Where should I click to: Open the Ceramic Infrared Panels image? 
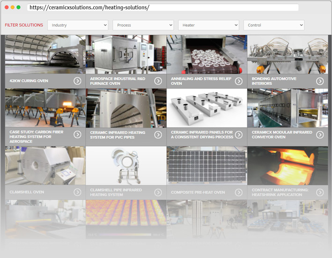207,108
